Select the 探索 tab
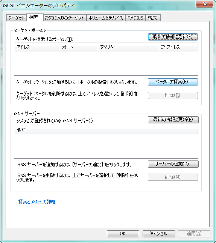 point(35,17)
